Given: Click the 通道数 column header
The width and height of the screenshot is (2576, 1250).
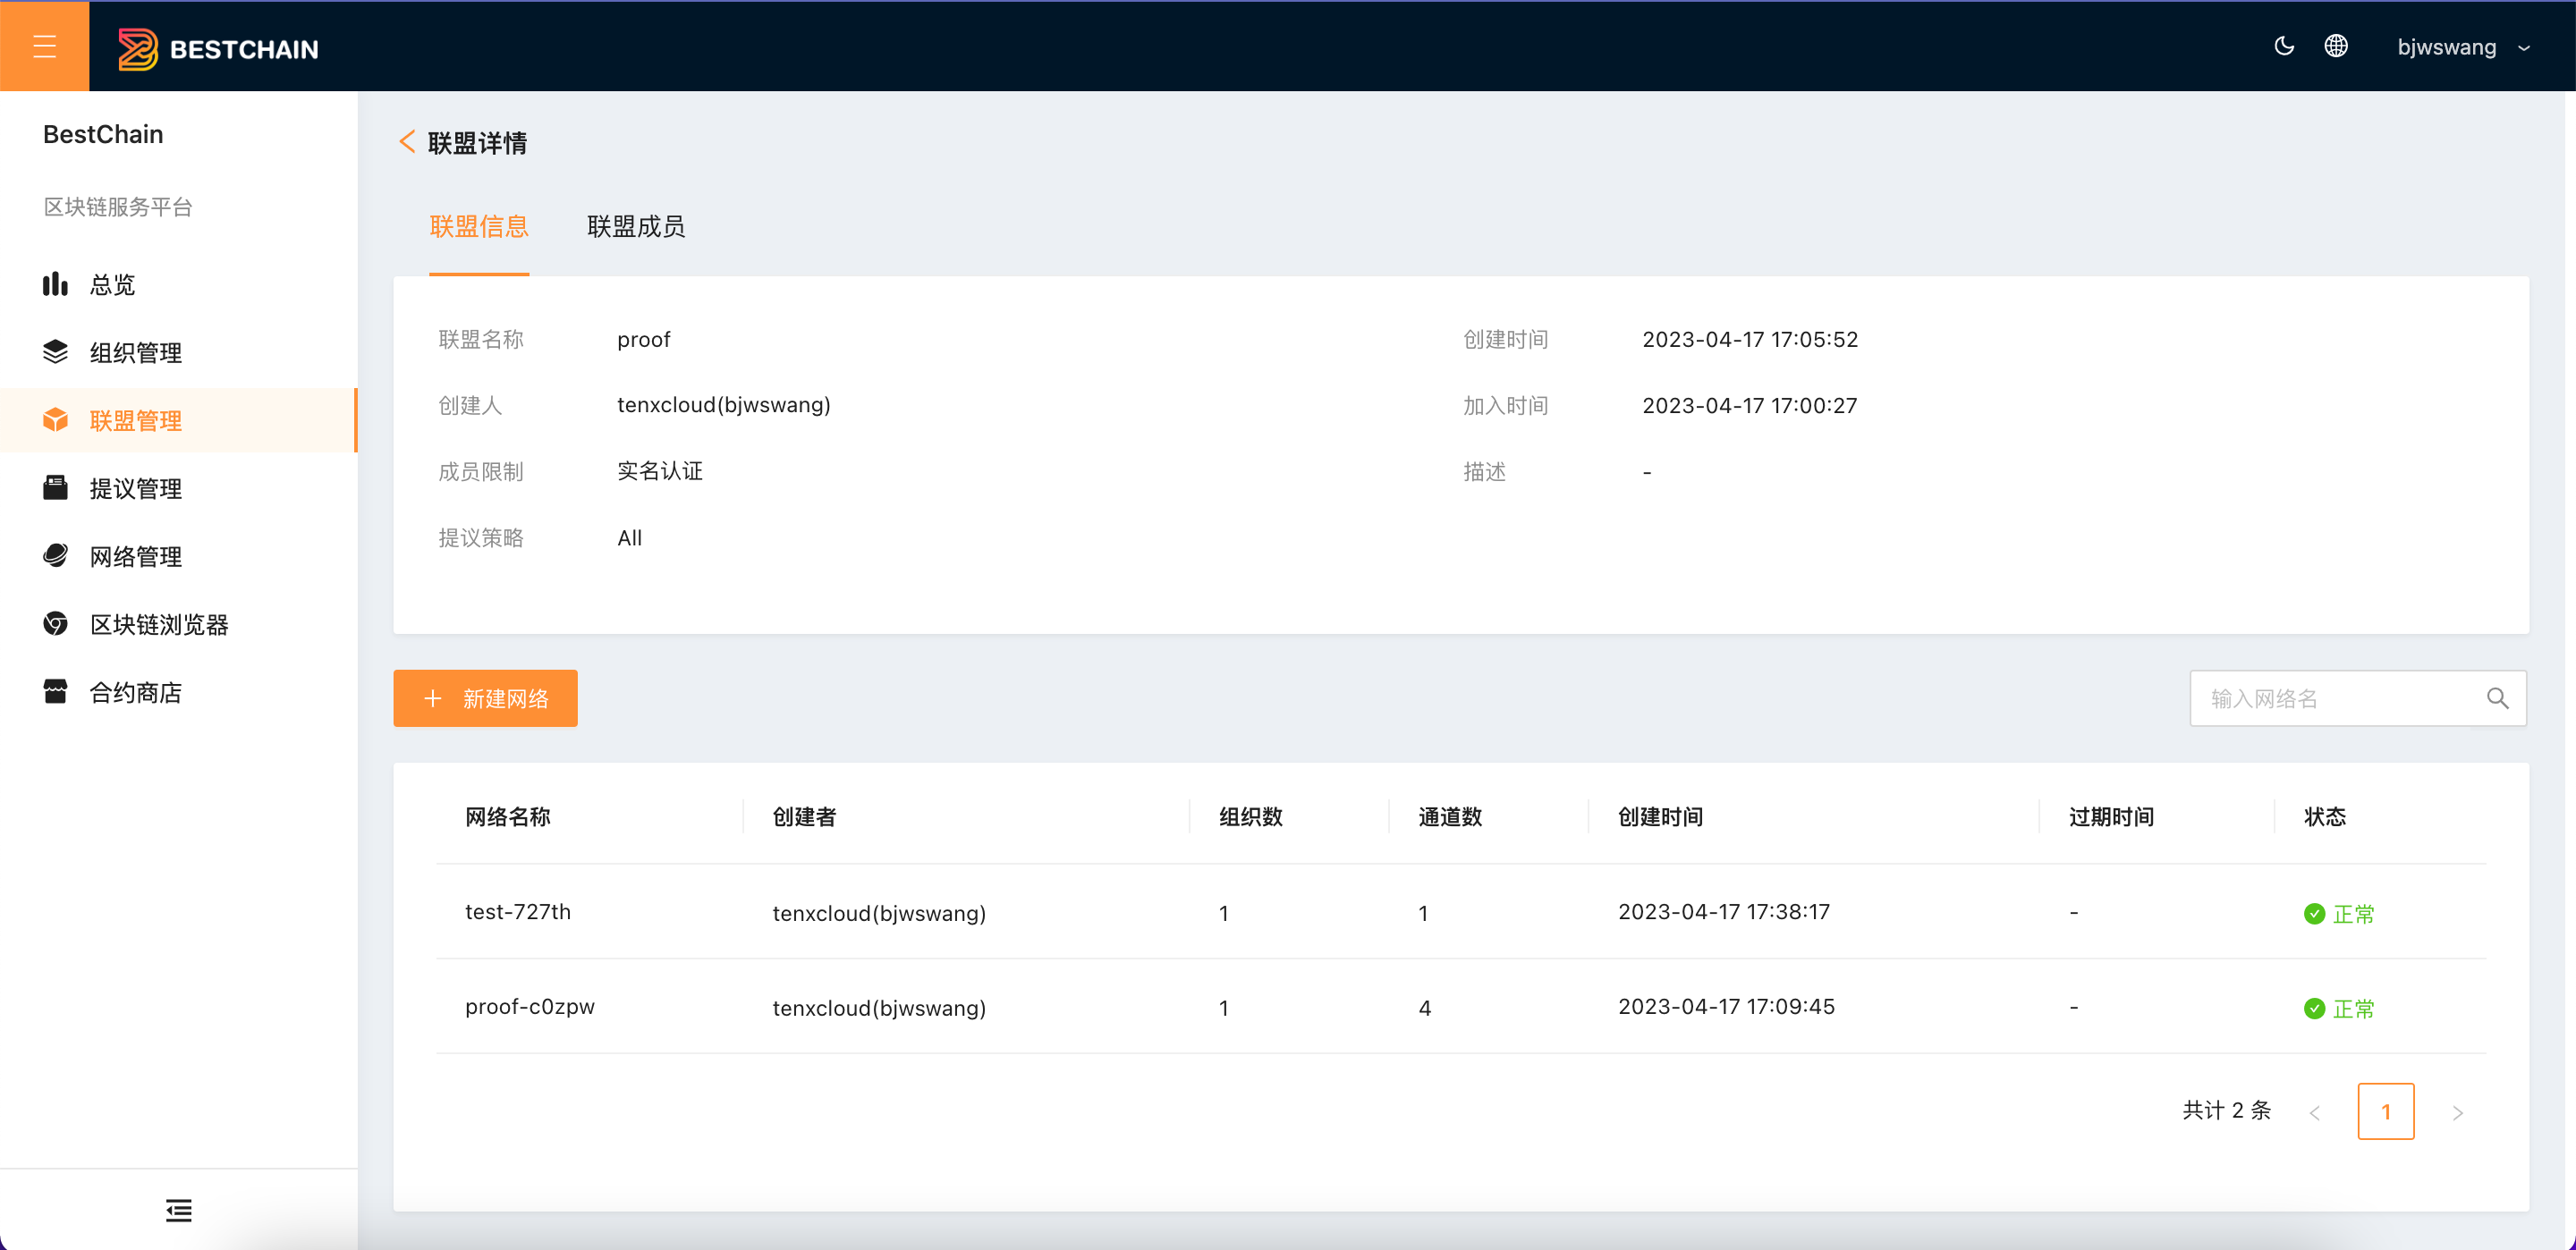Looking at the screenshot, I should click(1450, 816).
